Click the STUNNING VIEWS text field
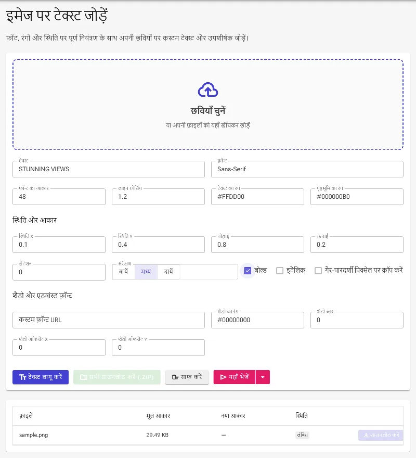 pos(109,169)
